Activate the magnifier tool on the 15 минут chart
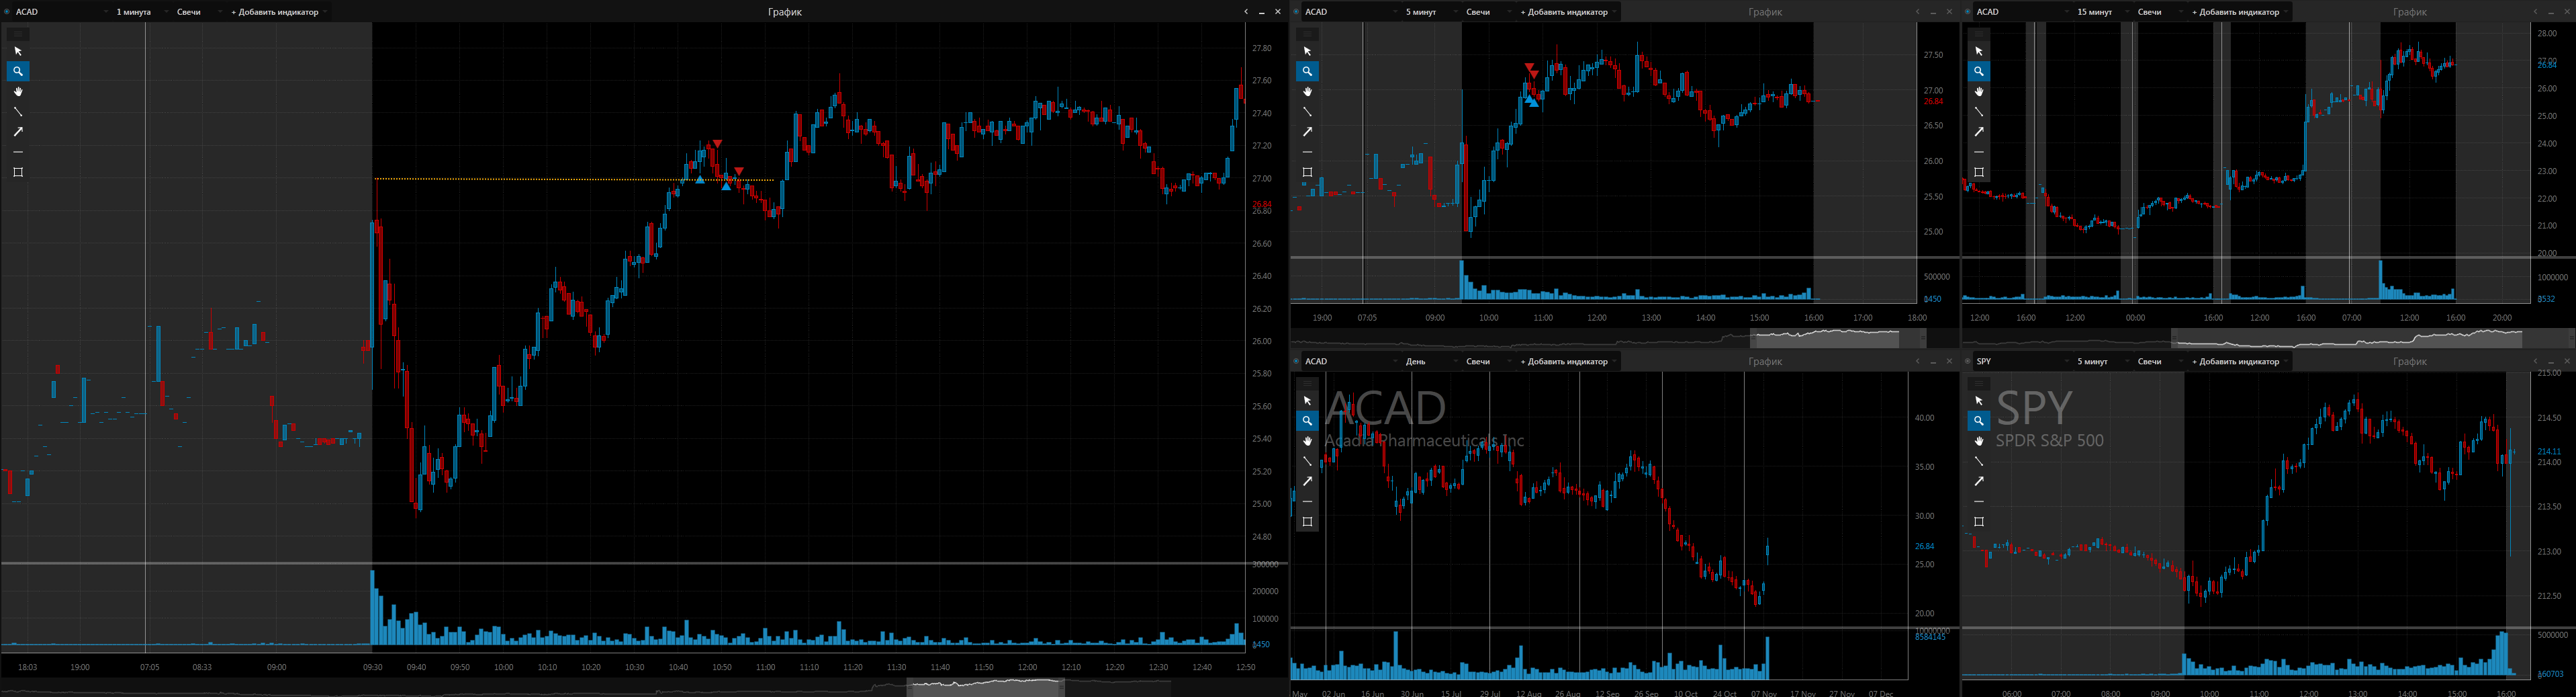The width and height of the screenshot is (2576, 697). point(1979,71)
